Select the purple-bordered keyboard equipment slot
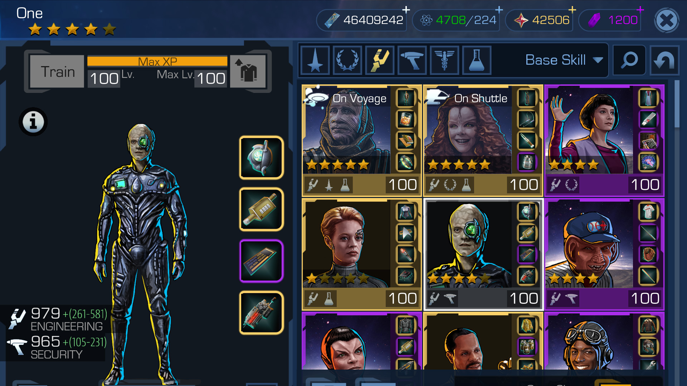 click(x=261, y=261)
